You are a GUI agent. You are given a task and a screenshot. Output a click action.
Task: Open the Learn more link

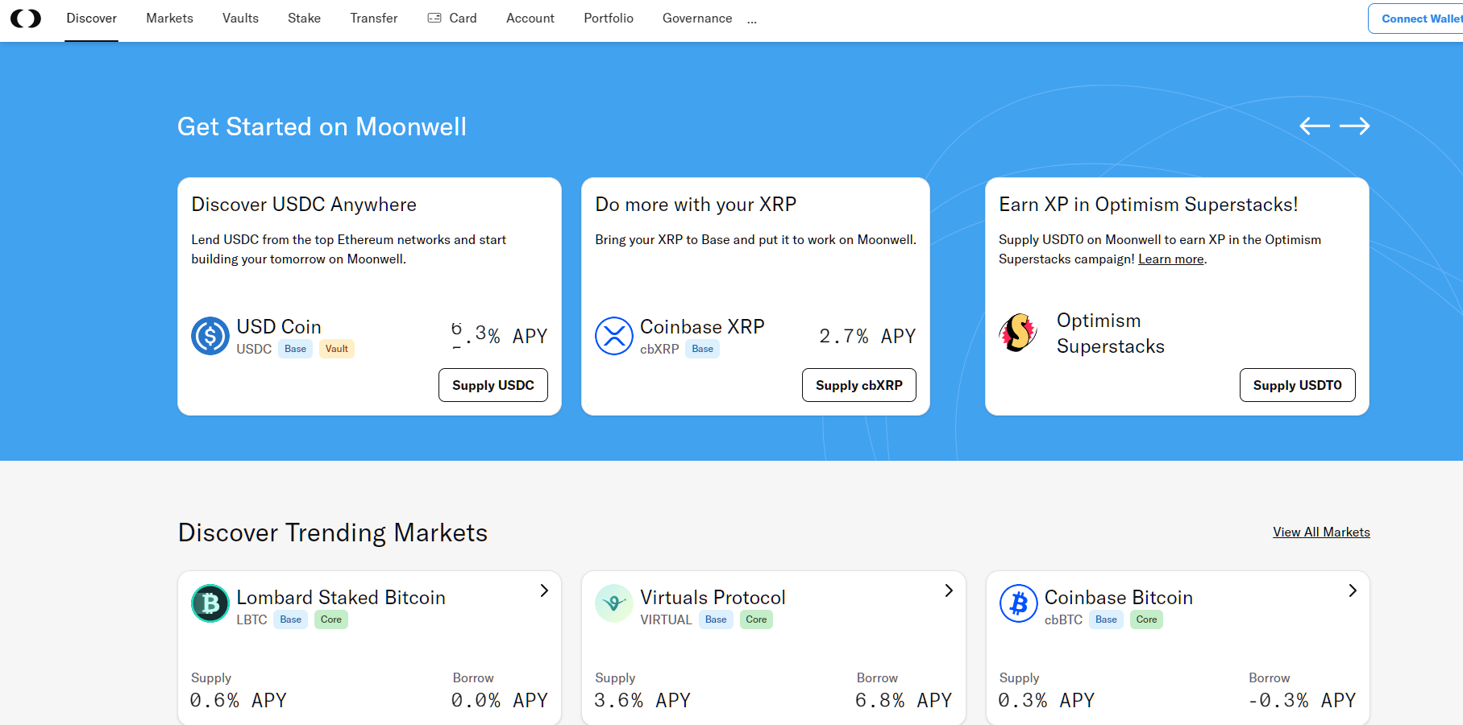click(1170, 259)
